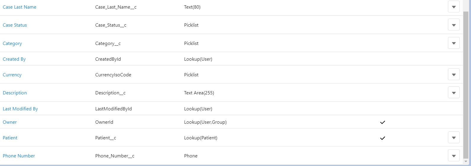
Task: Open row actions dropdown for Case Status
Action: pyautogui.click(x=454, y=25)
